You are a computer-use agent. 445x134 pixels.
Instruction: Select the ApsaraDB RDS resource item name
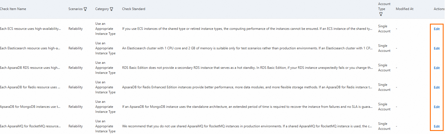[30, 68]
